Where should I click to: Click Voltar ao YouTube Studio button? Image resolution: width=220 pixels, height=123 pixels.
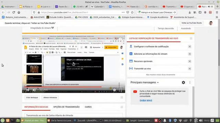191,23
